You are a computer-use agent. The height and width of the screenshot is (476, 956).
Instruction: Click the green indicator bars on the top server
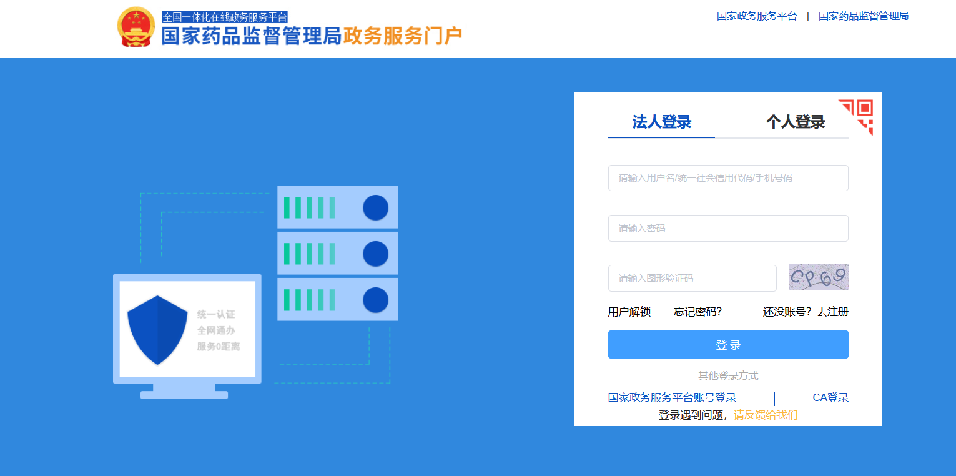pos(310,207)
